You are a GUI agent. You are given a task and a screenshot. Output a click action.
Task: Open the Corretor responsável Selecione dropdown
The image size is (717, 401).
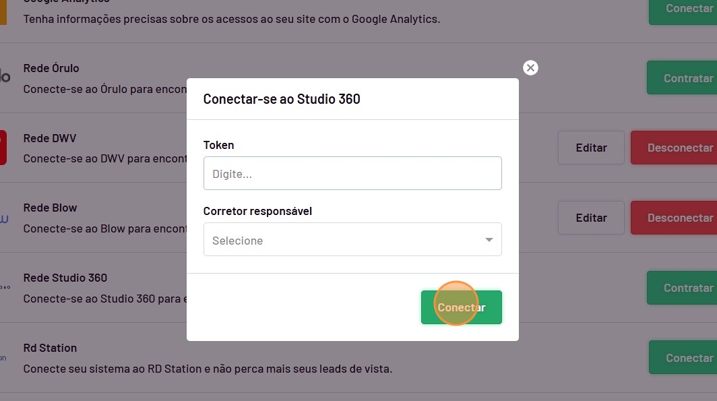(x=344, y=240)
